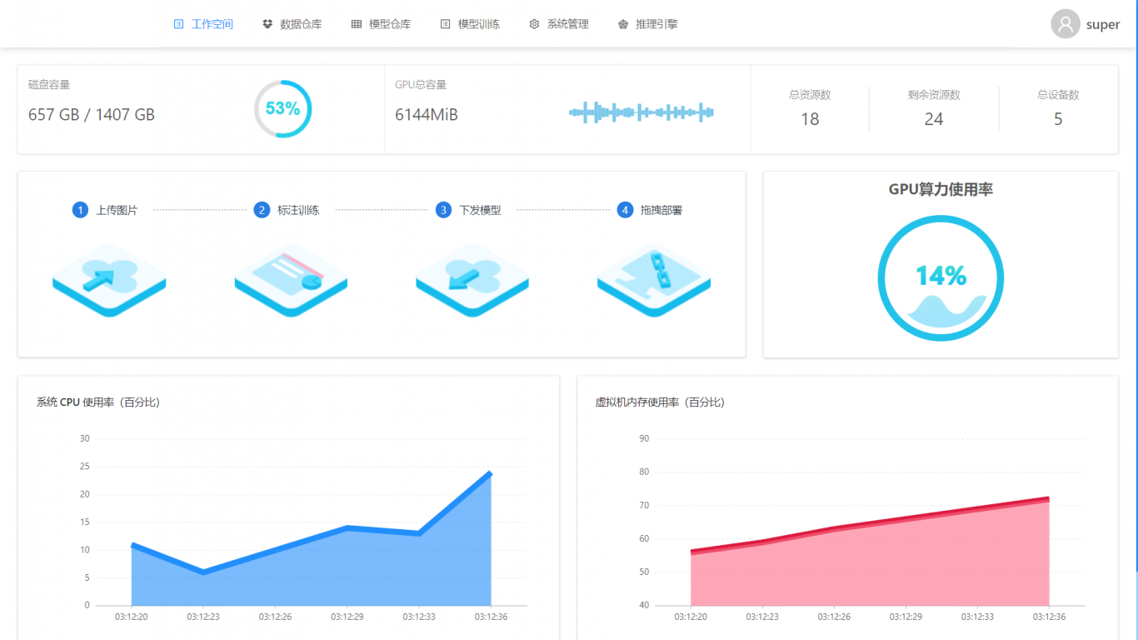The height and width of the screenshot is (640, 1138).
Task: Open the 工作空间 tab
Action: [x=203, y=24]
